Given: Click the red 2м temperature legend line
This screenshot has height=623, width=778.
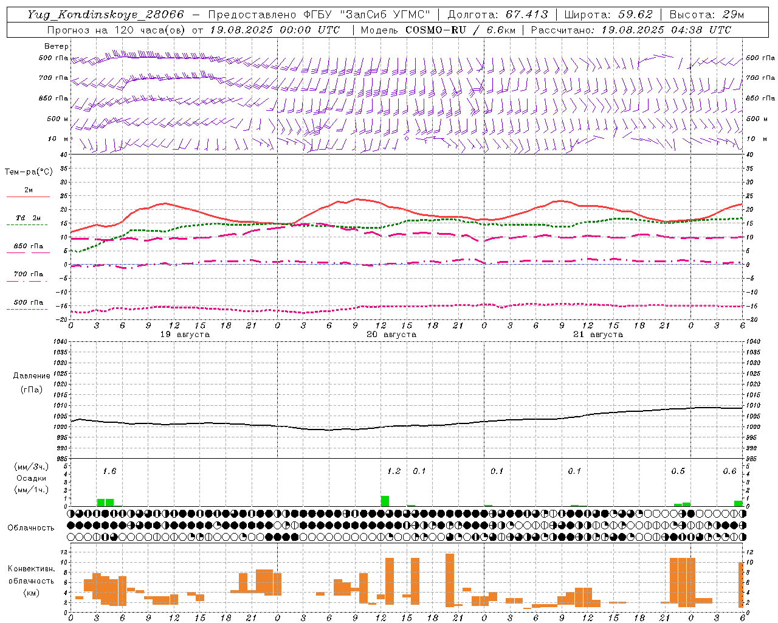Looking at the screenshot, I should [x=28, y=197].
